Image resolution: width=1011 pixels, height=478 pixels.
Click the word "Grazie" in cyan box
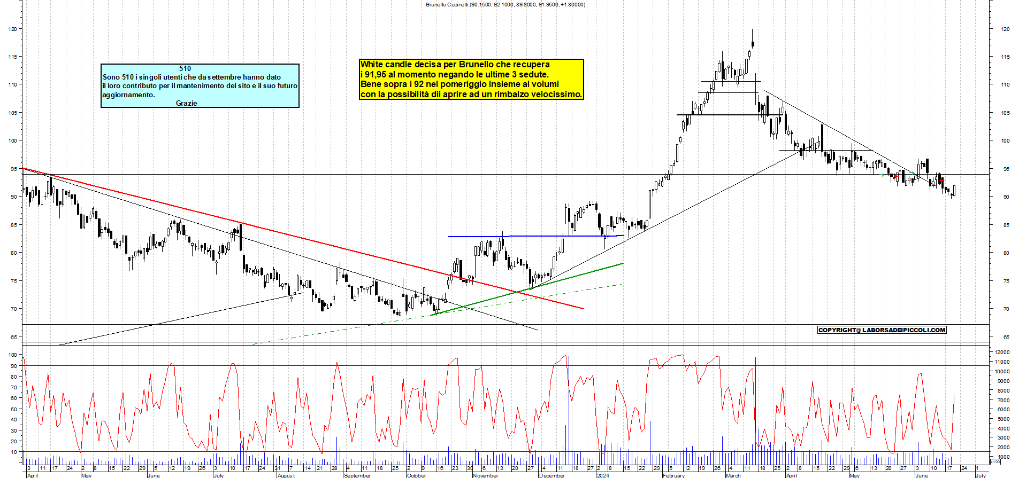tap(187, 103)
